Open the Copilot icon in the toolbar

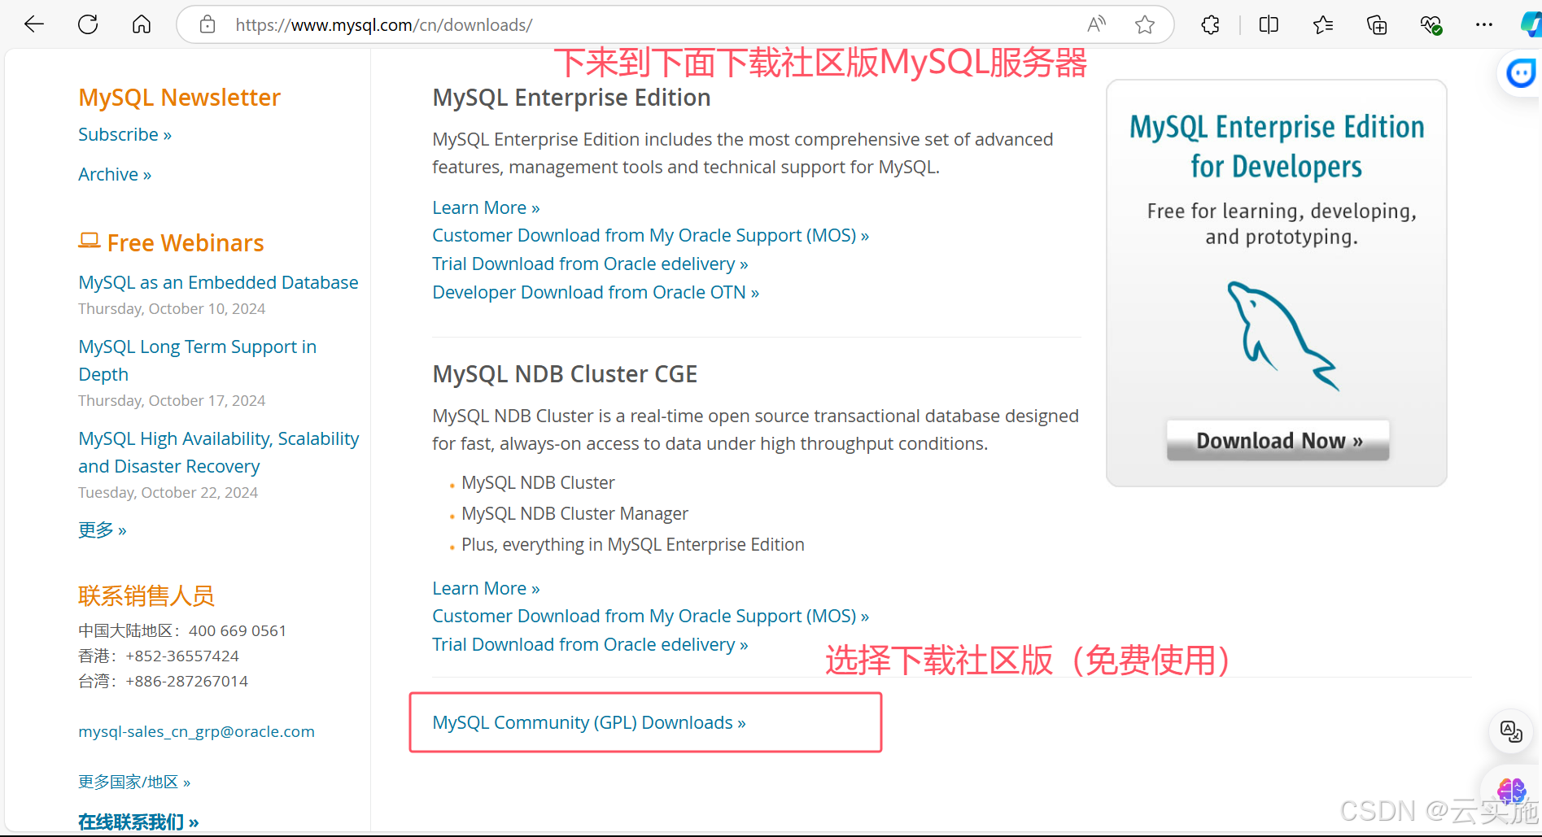click(1531, 24)
